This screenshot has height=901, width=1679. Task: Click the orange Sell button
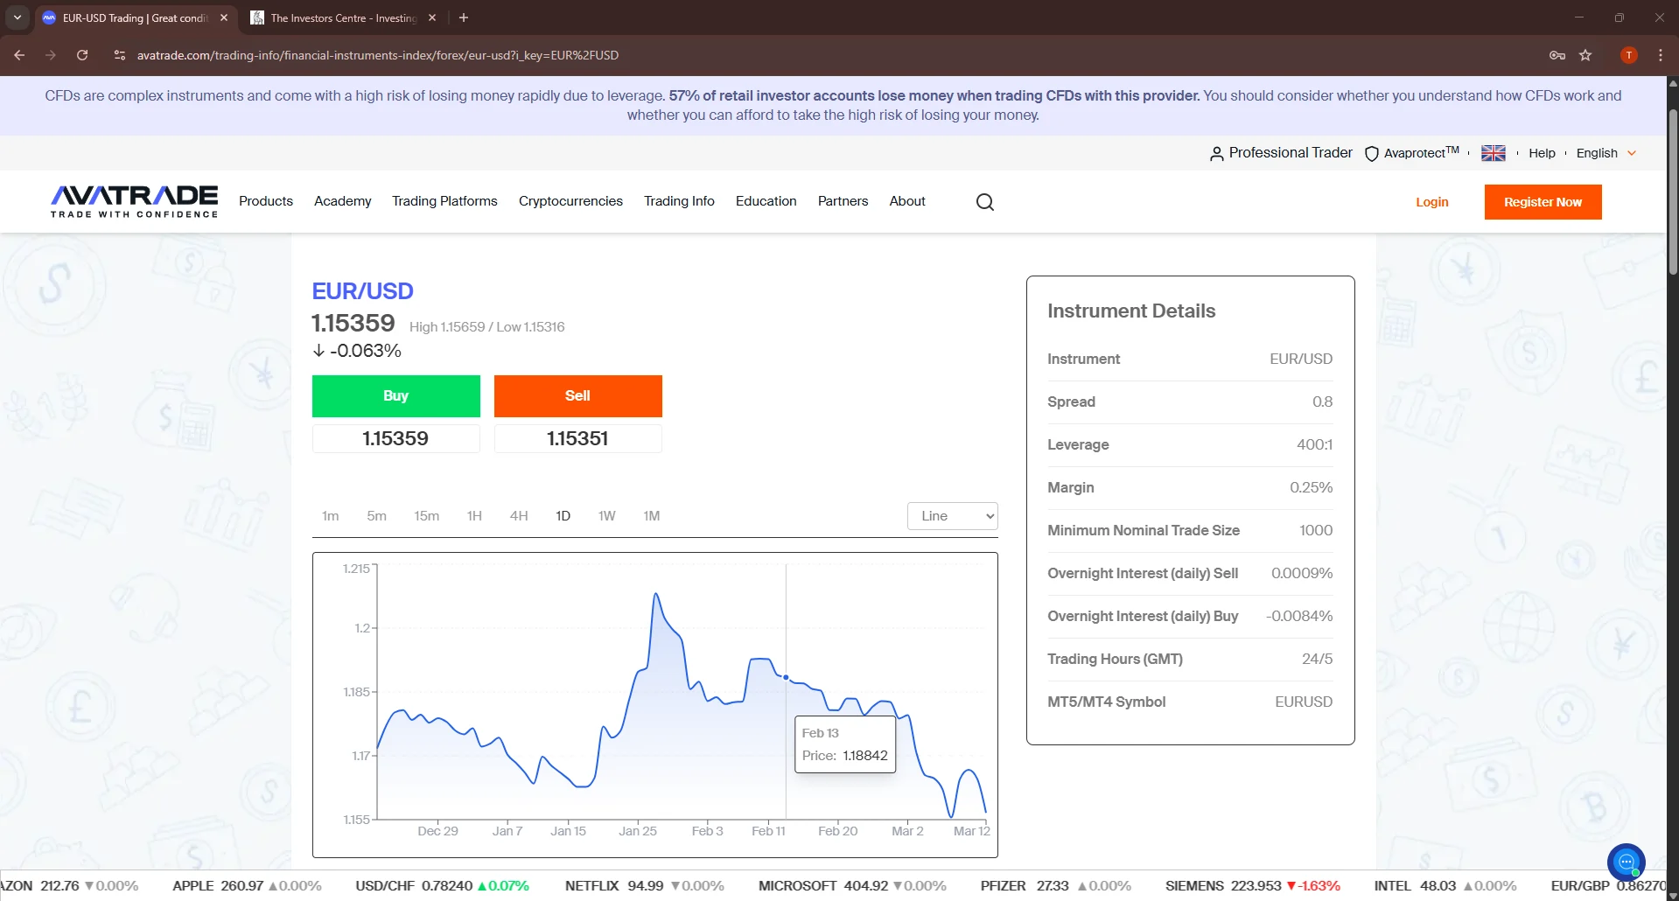[x=578, y=396]
